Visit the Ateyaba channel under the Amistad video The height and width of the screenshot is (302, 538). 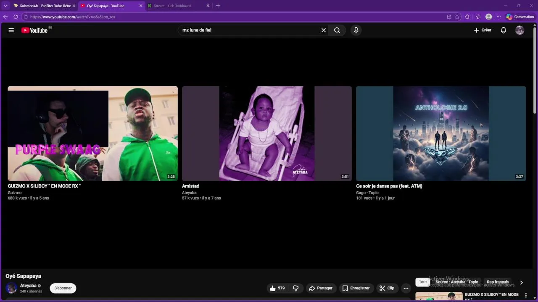pos(189,193)
